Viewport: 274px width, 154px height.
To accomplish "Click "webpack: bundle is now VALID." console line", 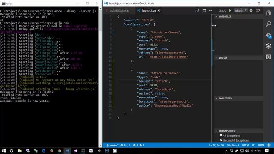I will (x=25, y=101).
